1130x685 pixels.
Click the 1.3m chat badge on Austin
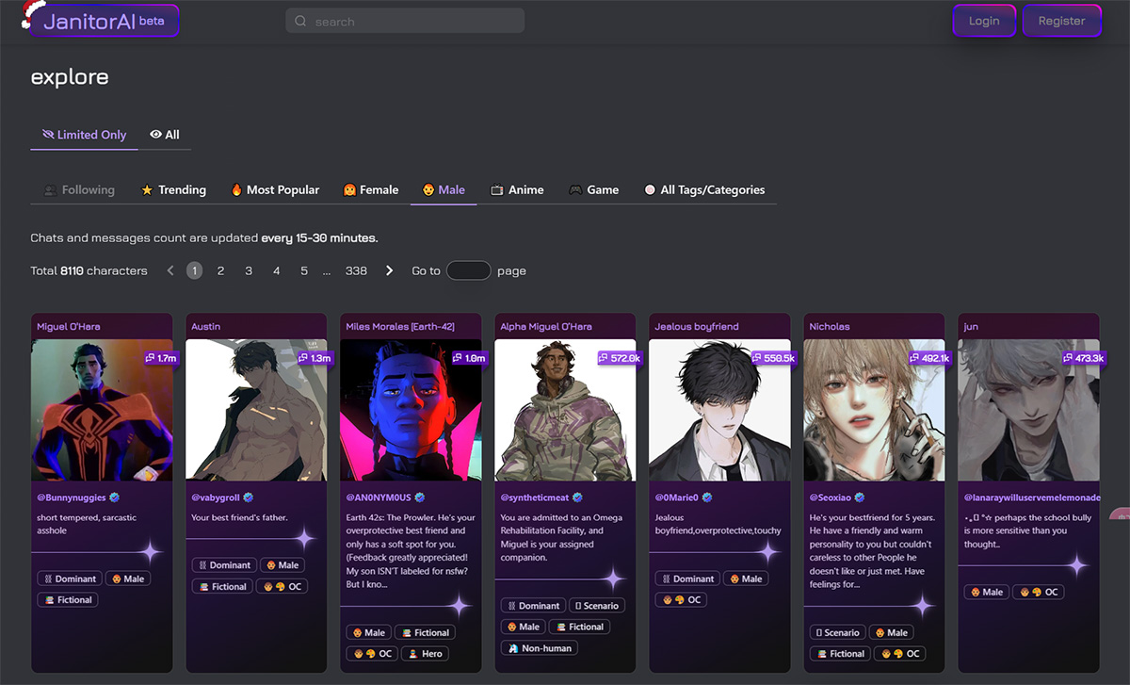315,358
